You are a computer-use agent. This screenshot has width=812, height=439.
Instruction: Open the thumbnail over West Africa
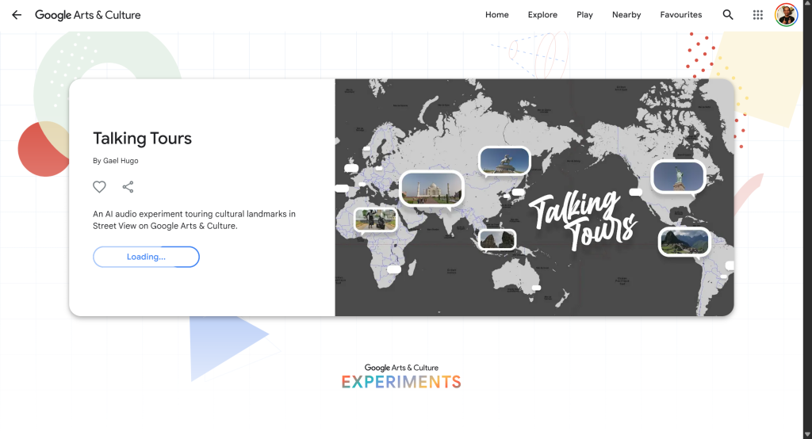click(375, 219)
